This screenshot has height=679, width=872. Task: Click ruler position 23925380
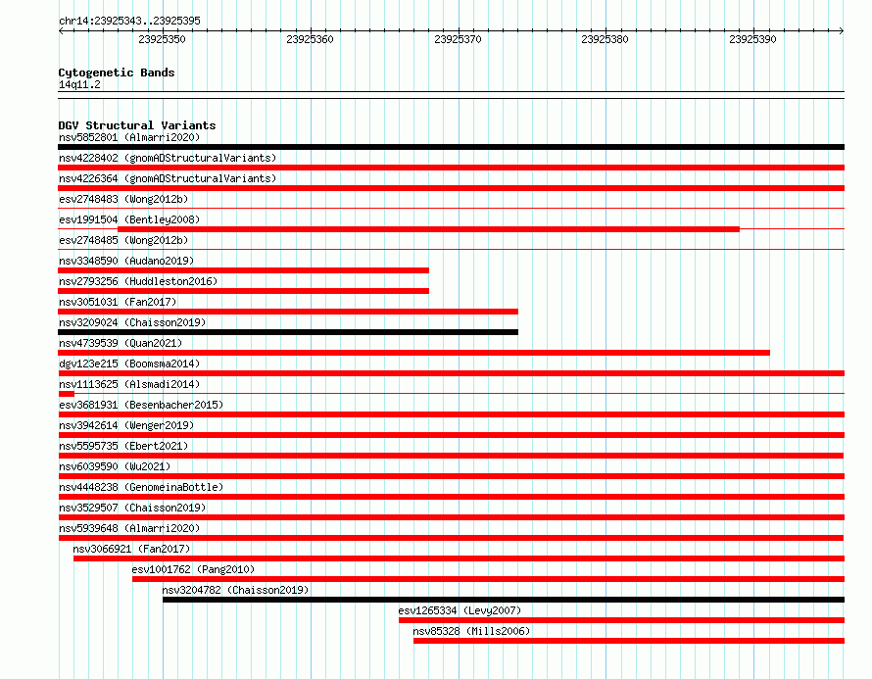pyautogui.click(x=605, y=39)
